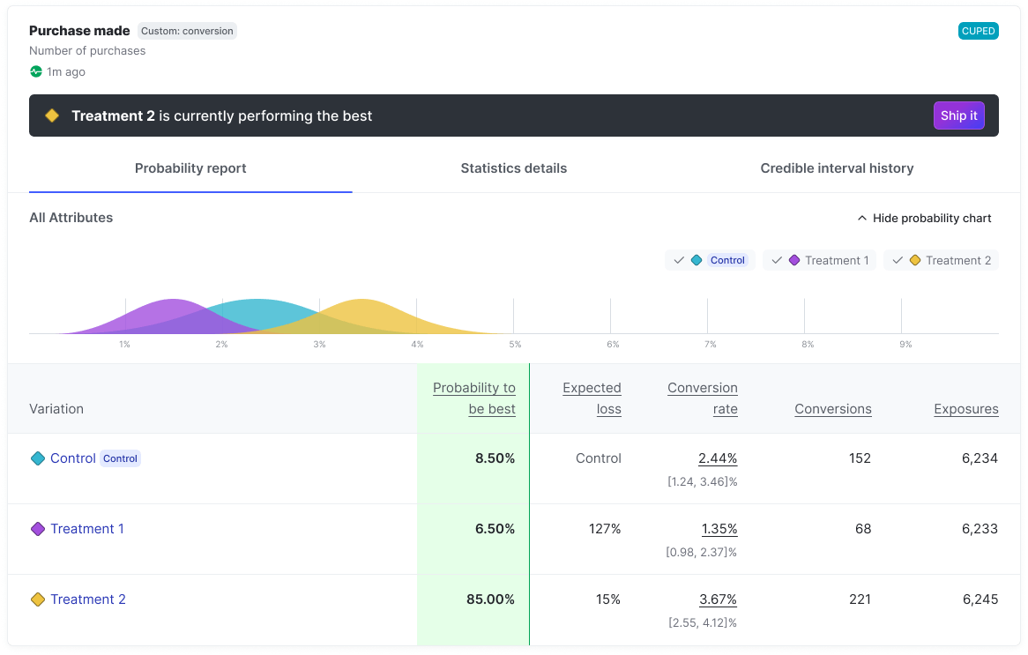Viewport: 1028px width, 655px height.
Task: Click the Control badge beside the Control row name
Action: [x=120, y=458]
